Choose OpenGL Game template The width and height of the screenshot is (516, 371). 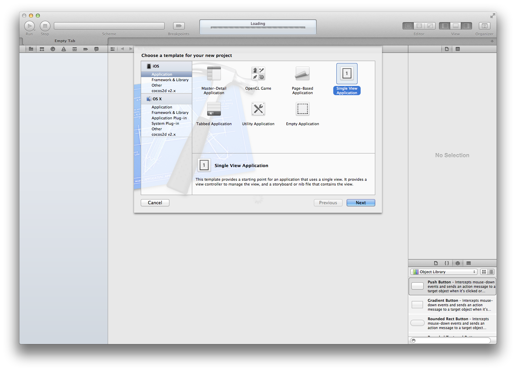[x=258, y=78]
